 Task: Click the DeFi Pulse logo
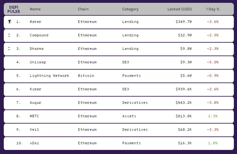[14, 9]
